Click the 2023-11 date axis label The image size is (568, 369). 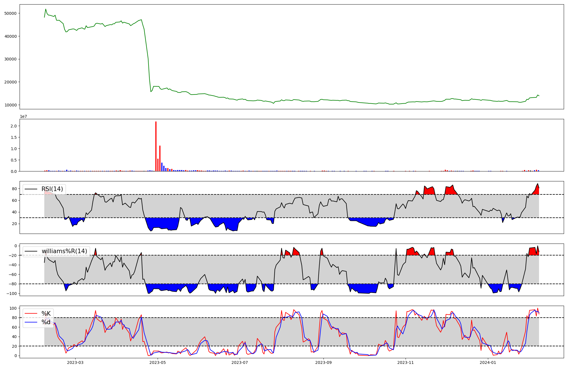coord(406,362)
